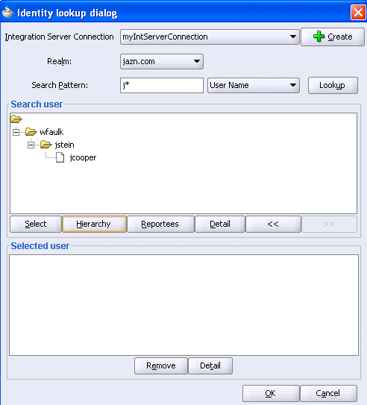Click Detail button under Selected user
Screen dimensions: 367x405
pyautogui.click(x=210, y=365)
